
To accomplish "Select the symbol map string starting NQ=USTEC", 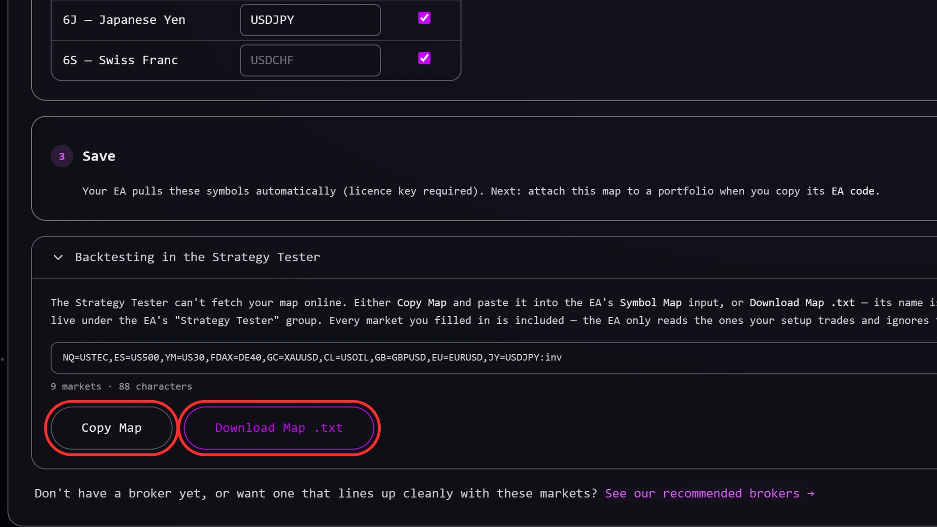I will coord(312,357).
